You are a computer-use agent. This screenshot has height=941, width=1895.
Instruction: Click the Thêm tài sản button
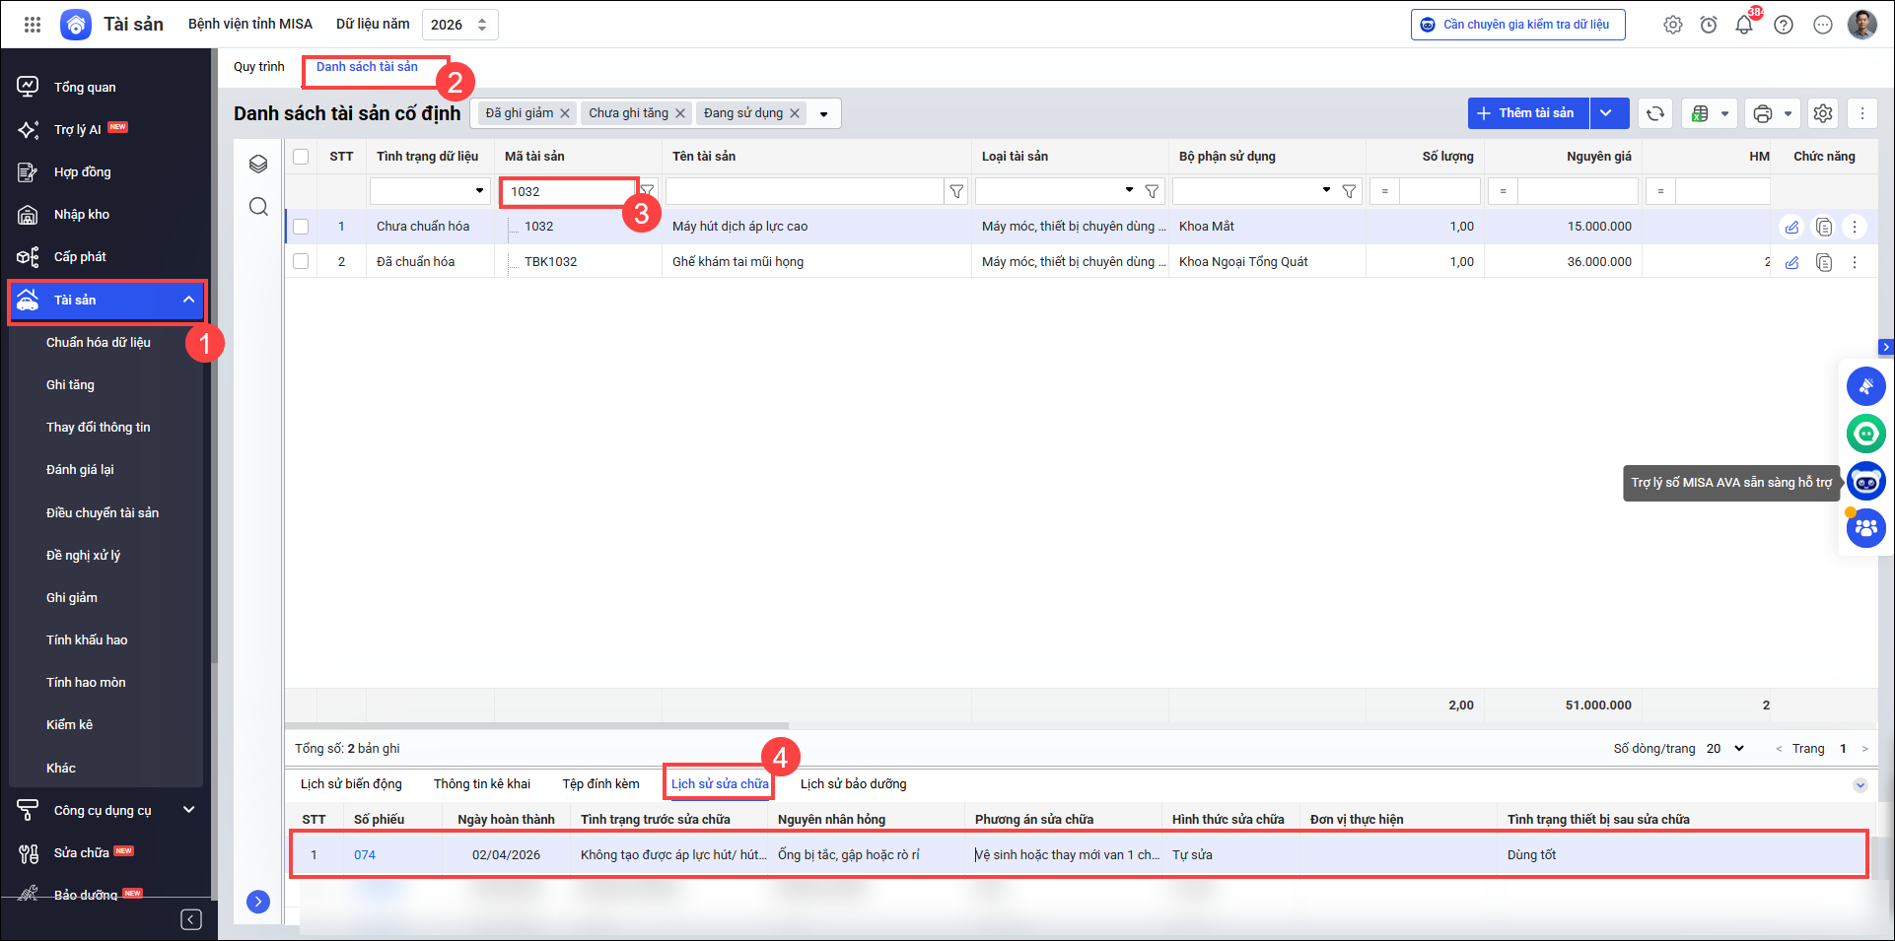1527,113
